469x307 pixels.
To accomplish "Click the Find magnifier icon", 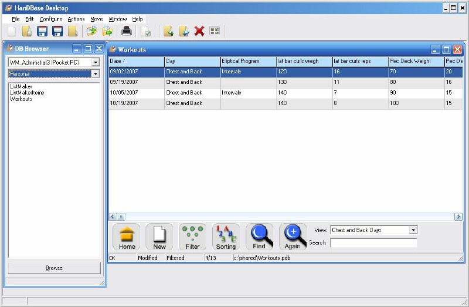I will [259, 237].
